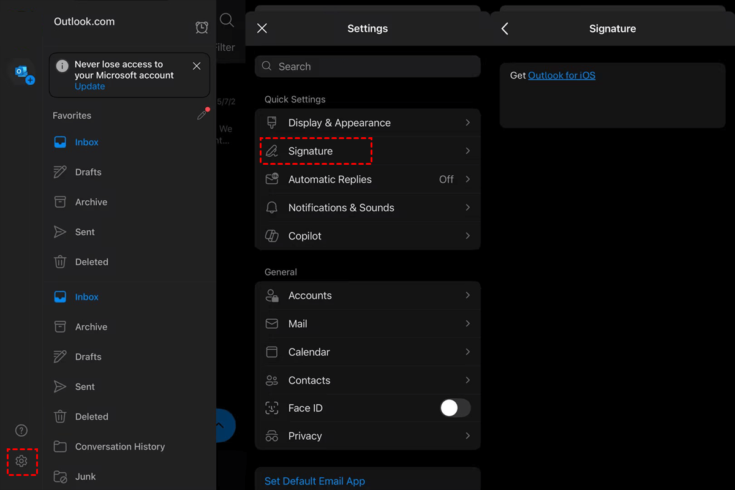Click the Display & Appearance paintbrush icon
735x490 pixels.
coord(272,123)
